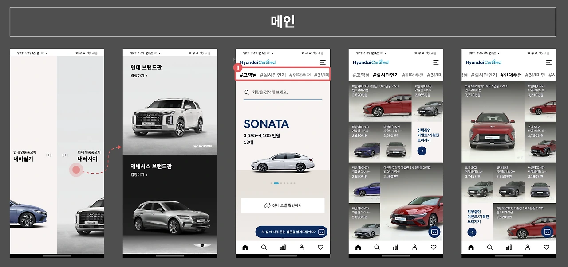Tap event arrow circle on #현대추천 selected screen
The image size is (568, 267).
tap(472, 232)
